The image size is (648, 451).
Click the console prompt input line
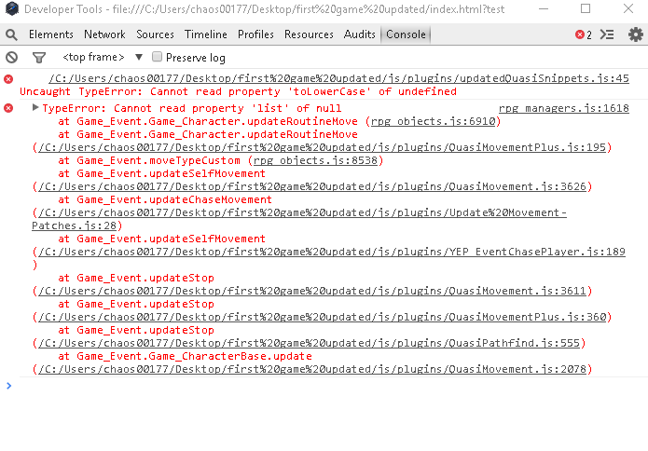pyautogui.click(x=326, y=386)
